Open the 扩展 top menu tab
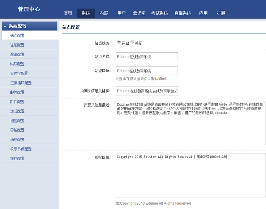 (x=221, y=13)
